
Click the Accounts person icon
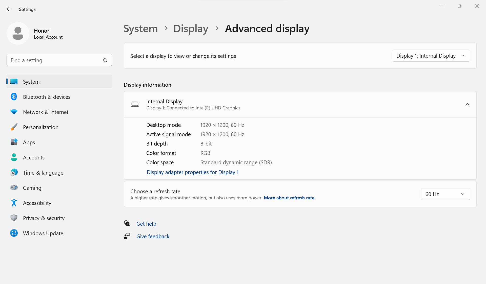(x=14, y=157)
